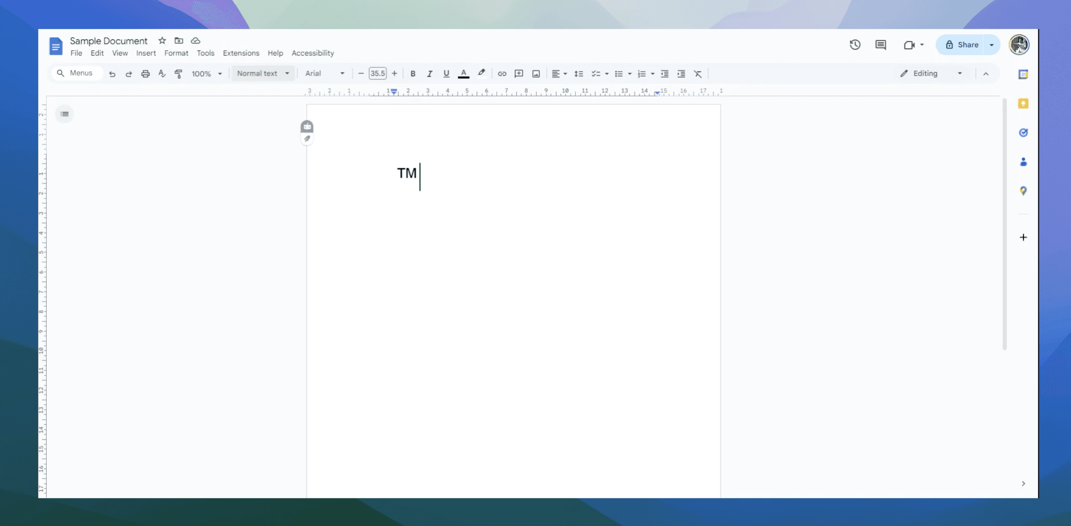The width and height of the screenshot is (1071, 526).
Task: Toggle the paint format icon
Action: [x=179, y=73]
